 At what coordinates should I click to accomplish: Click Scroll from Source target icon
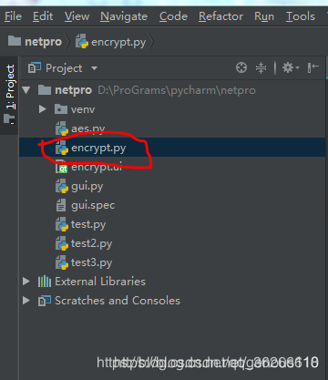(241, 67)
